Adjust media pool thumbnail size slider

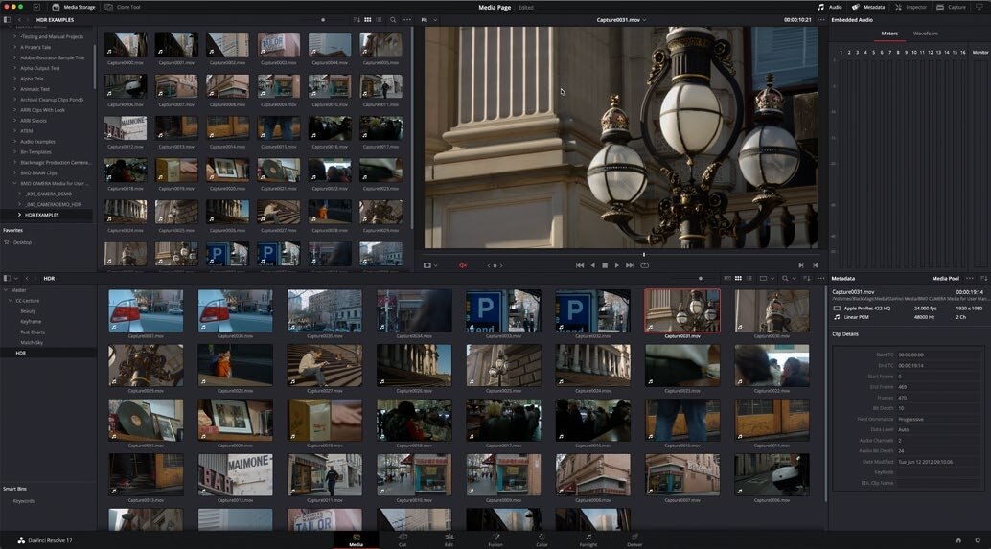(x=701, y=279)
